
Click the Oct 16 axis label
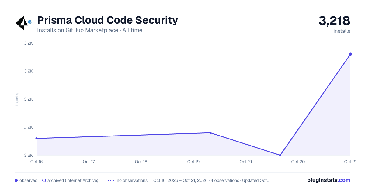coord(36,162)
